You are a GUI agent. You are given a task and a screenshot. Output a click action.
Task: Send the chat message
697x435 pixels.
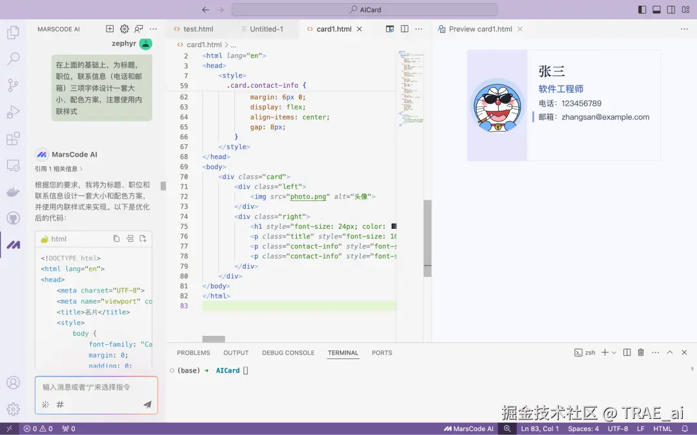tap(147, 404)
